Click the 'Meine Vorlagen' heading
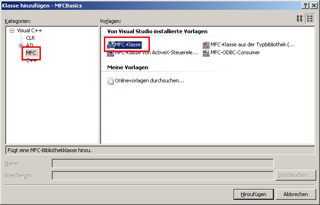The image size is (320, 205). point(128,67)
